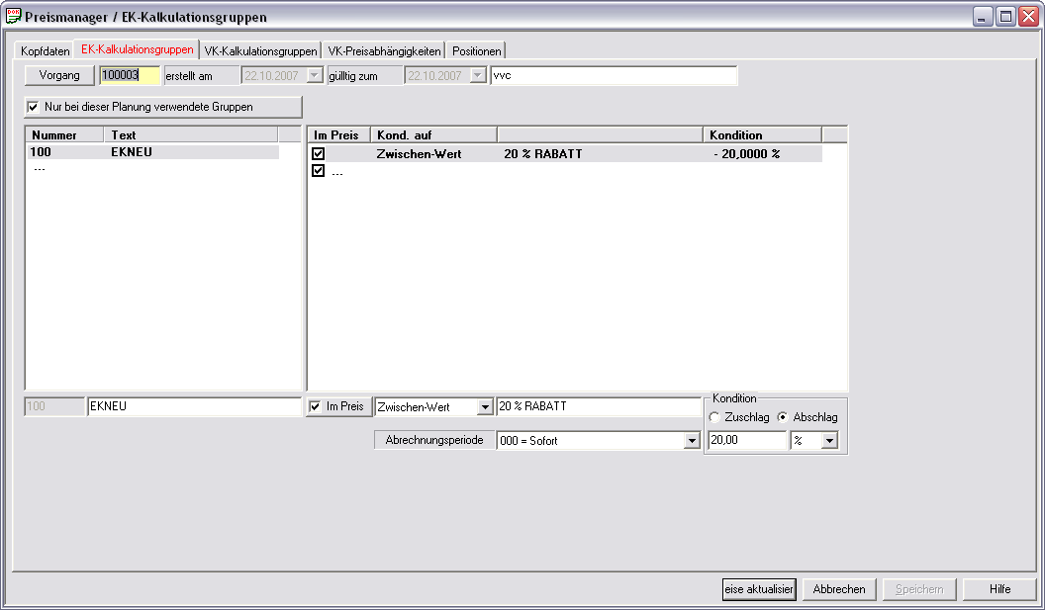Image resolution: width=1045 pixels, height=610 pixels.
Task: Toggle the Im Preis button below the list
Action: pyautogui.click(x=339, y=406)
